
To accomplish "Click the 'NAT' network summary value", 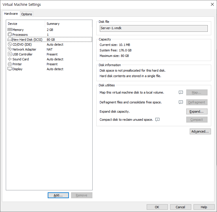I will coord(49,49).
